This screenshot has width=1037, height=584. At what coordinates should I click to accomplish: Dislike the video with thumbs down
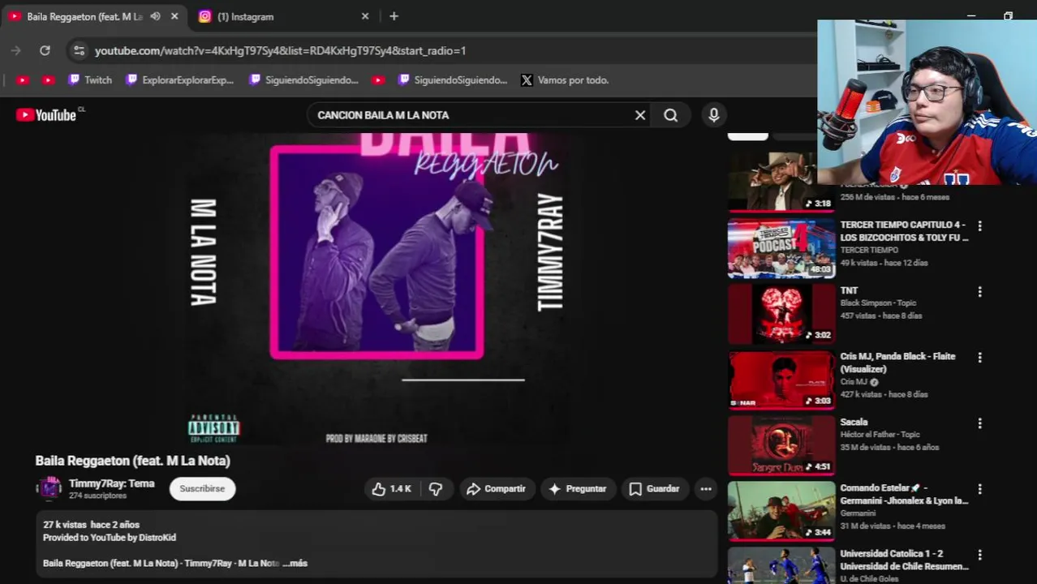click(436, 489)
